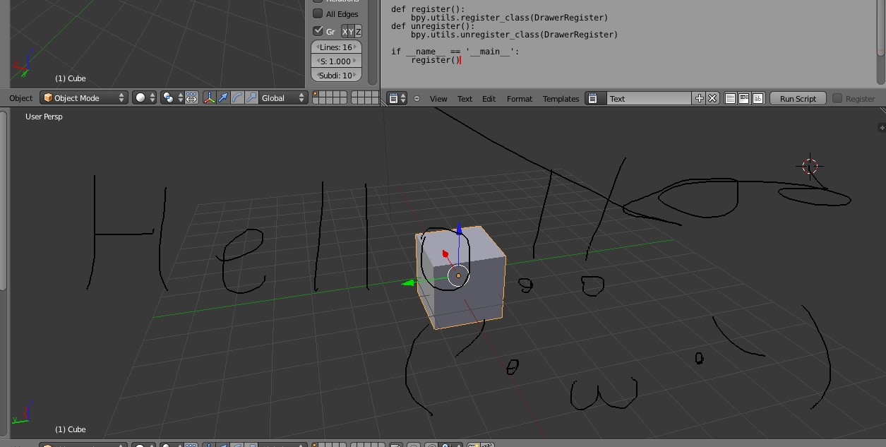886x447 pixels.
Task: Select the first scene layer button
Action: [316, 95]
